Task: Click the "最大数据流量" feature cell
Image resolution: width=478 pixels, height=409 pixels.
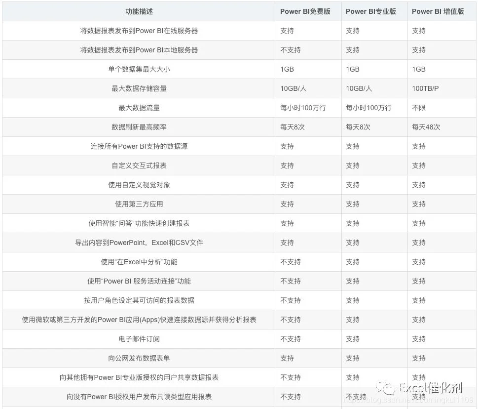Action: 139,108
